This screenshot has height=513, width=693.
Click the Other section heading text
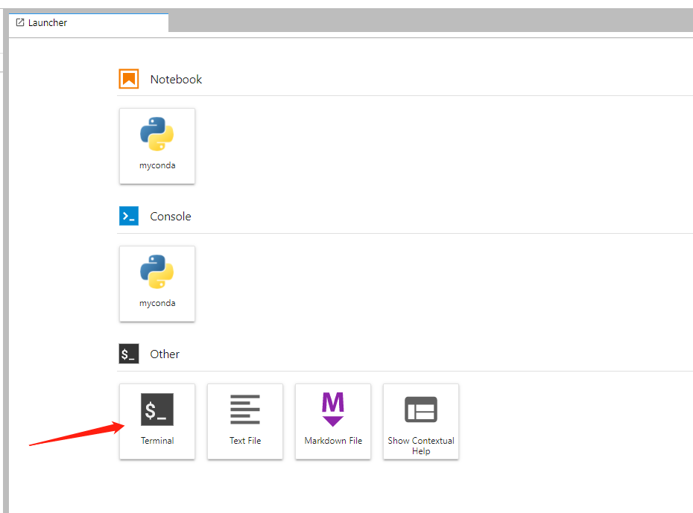pos(165,354)
